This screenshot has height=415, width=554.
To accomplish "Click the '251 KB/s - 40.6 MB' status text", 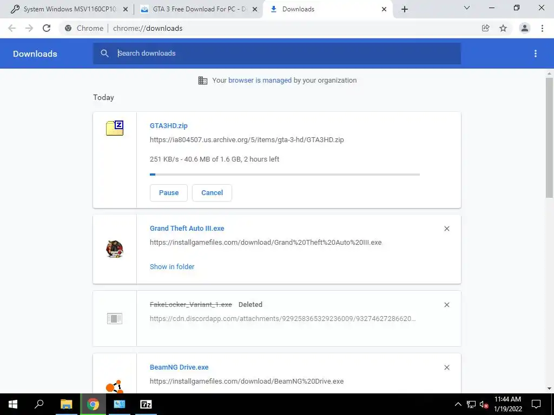I will pos(214,159).
